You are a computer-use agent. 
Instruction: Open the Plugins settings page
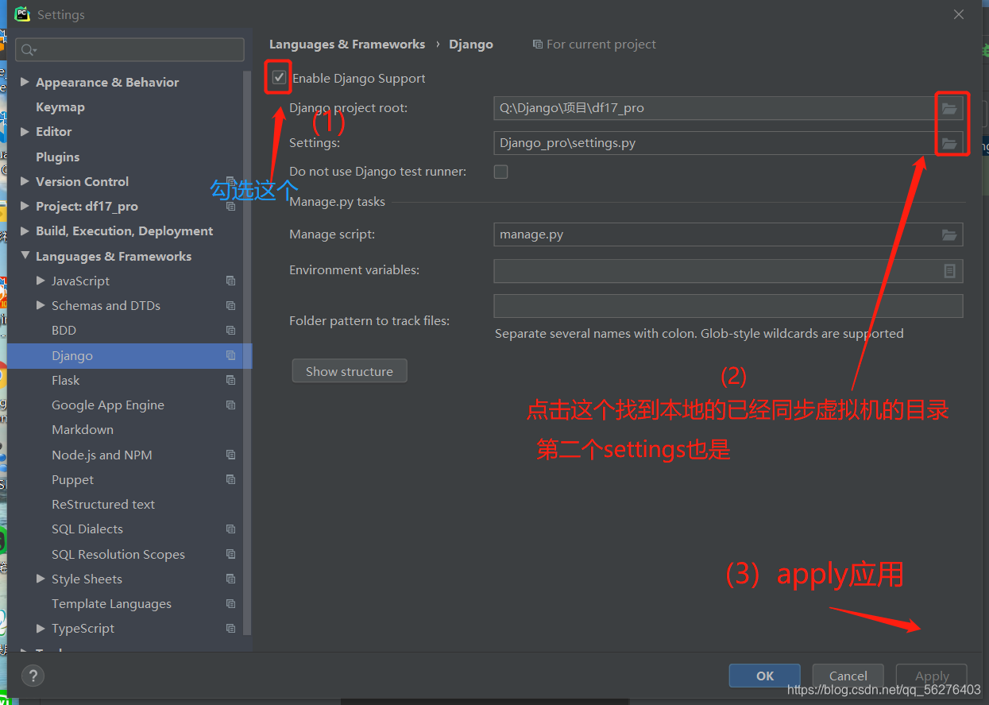click(58, 157)
